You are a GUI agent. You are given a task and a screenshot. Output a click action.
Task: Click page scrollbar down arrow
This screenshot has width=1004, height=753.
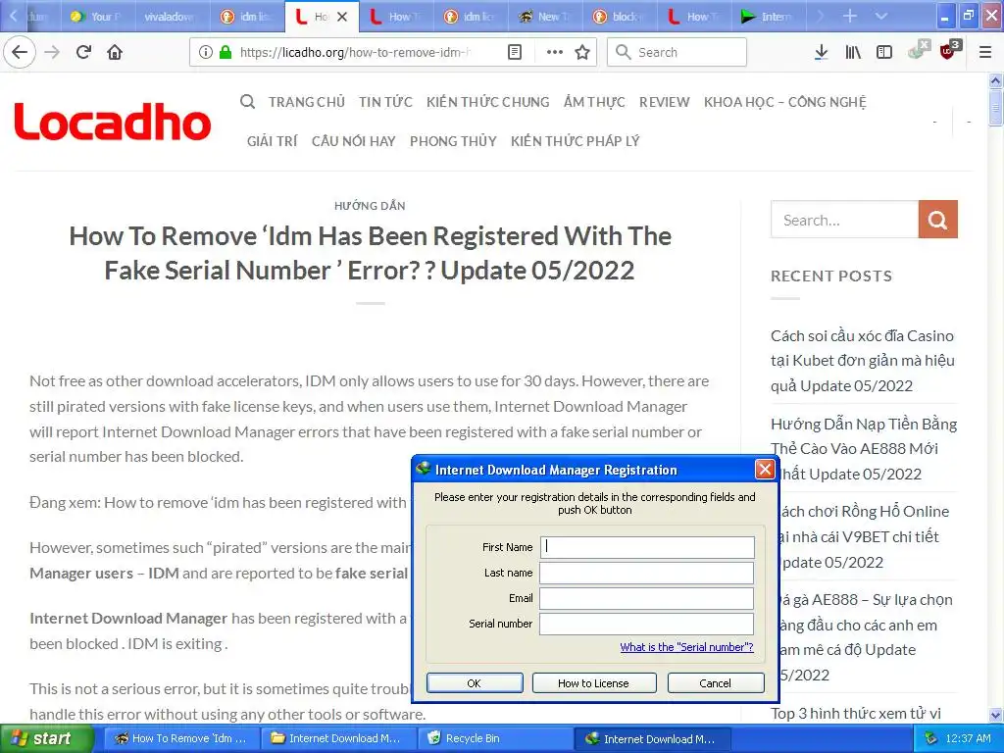click(x=996, y=715)
